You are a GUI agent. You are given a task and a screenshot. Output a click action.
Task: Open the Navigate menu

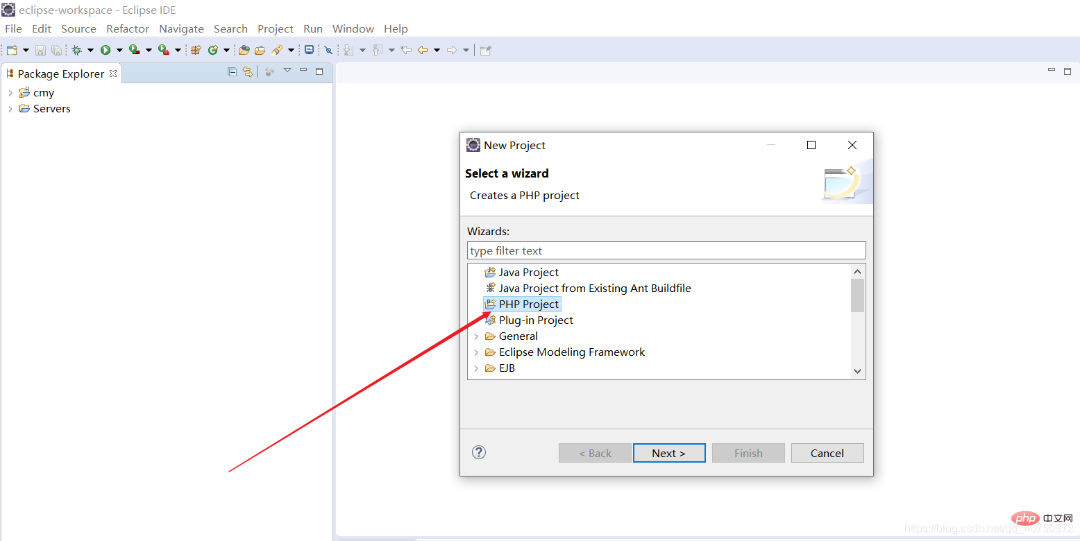click(x=181, y=28)
